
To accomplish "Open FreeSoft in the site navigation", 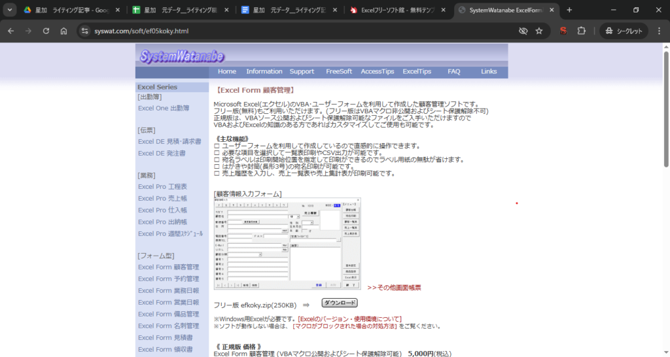I will coord(339,72).
